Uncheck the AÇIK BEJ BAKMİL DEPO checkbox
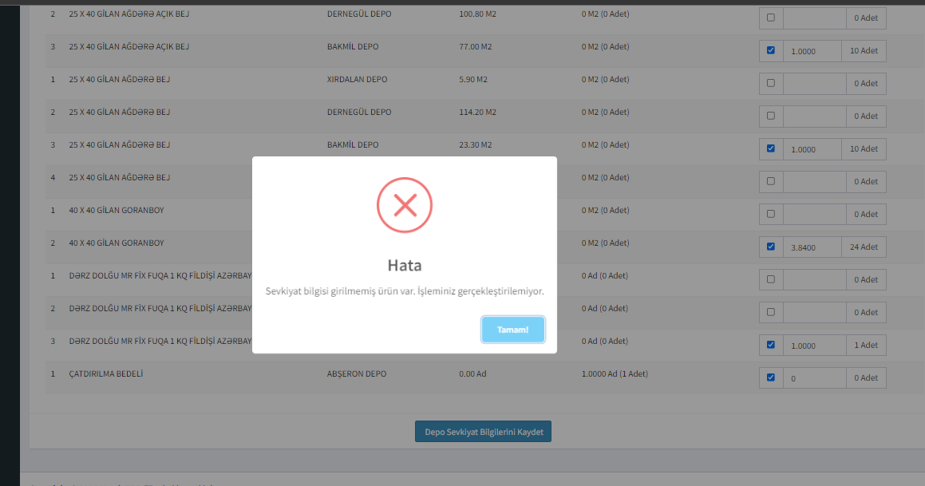 coord(770,50)
